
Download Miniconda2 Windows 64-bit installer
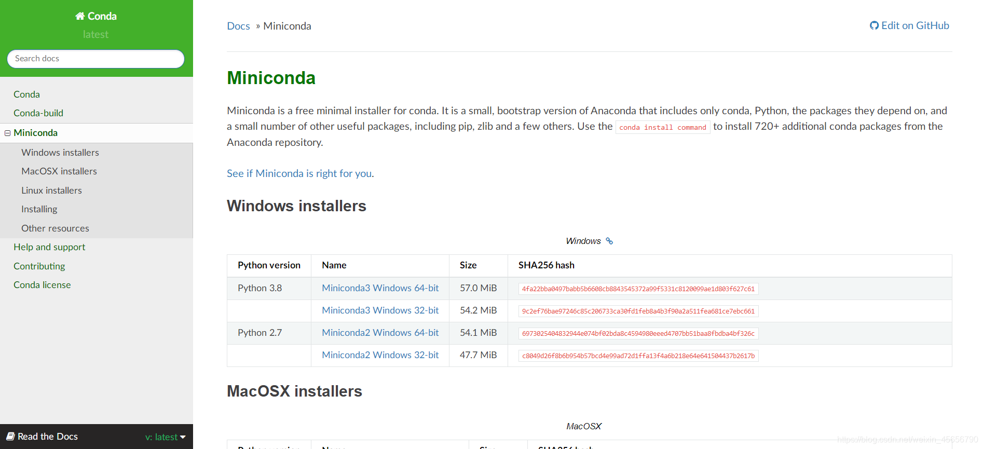(380, 333)
